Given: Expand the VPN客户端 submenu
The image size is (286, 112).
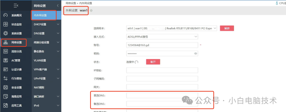Looking at the screenshot, I should pyautogui.click(x=58, y=69).
